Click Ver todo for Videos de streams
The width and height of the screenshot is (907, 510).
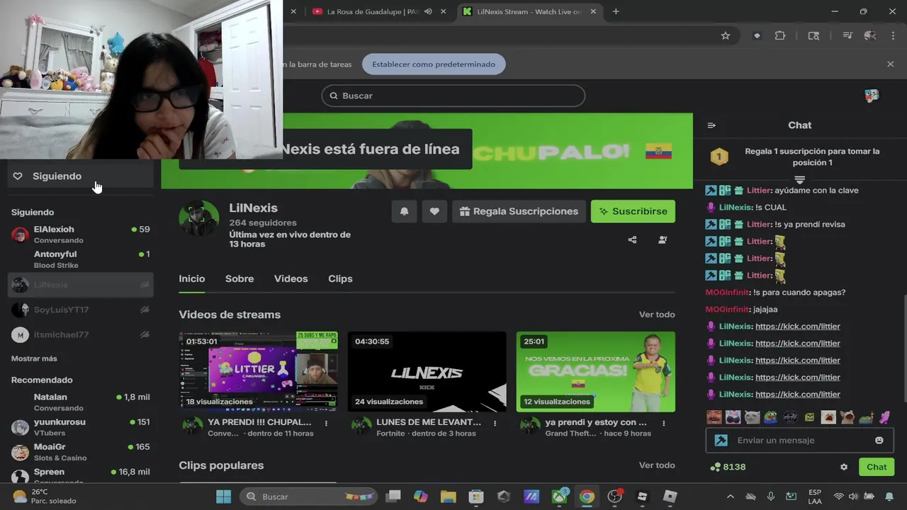[657, 314]
